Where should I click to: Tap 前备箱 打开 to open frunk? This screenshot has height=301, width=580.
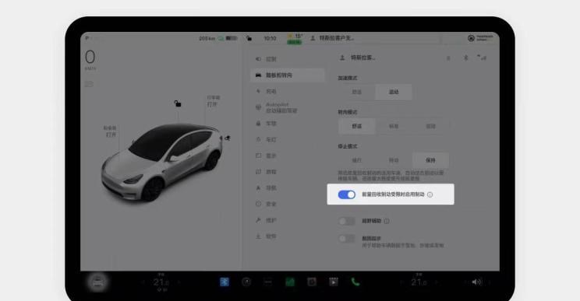(x=110, y=131)
